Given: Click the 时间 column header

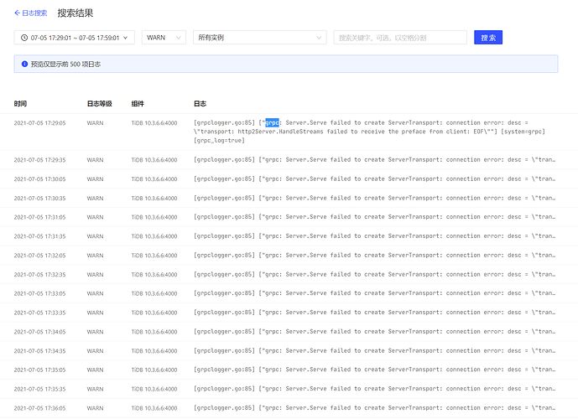Looking at the screenshot, I should coord(20,104).
